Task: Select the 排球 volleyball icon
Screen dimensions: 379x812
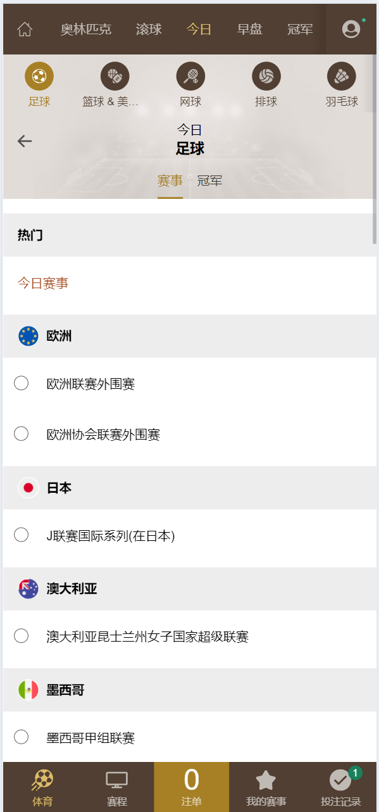Action: coord(266,77)
